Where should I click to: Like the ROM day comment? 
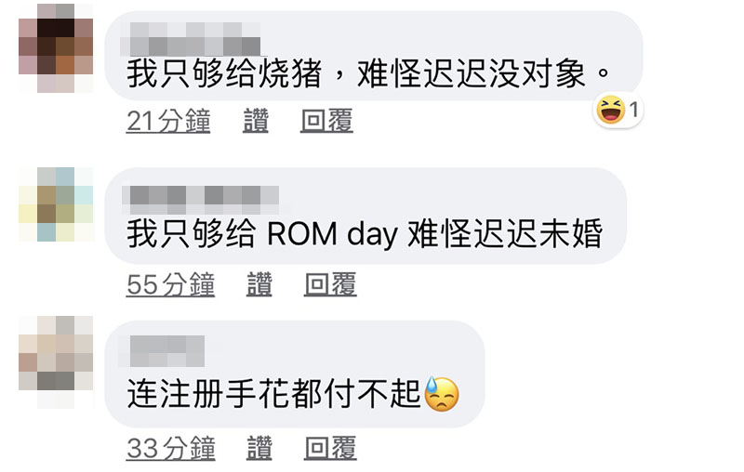click(x=259, y=284)
